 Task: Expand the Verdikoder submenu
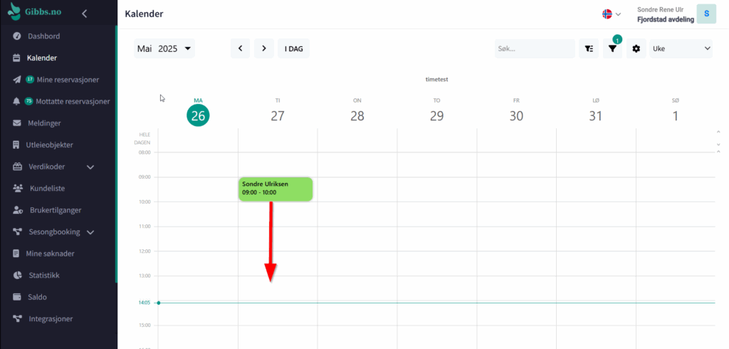click(90, 167)
